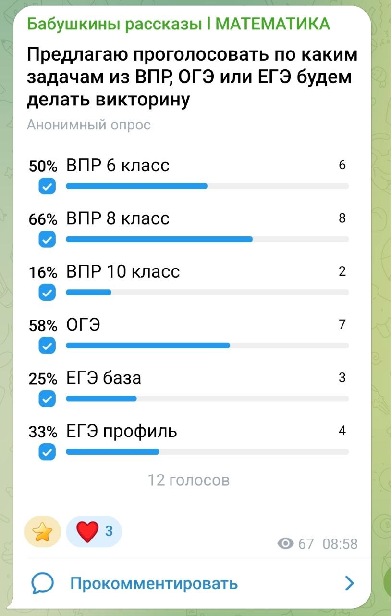Toggle the ЕГЭ база checkbox
Screen dimensions: 391x616
coord(47,398)
